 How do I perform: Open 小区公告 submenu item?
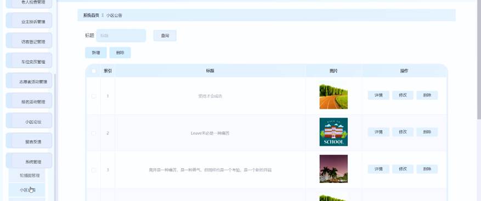(27, 190)
